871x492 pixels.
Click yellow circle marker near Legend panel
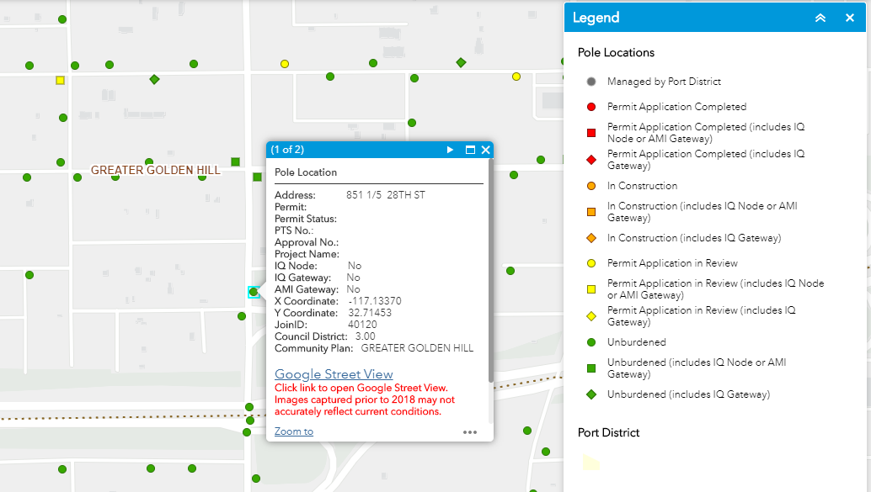[516, 77]
